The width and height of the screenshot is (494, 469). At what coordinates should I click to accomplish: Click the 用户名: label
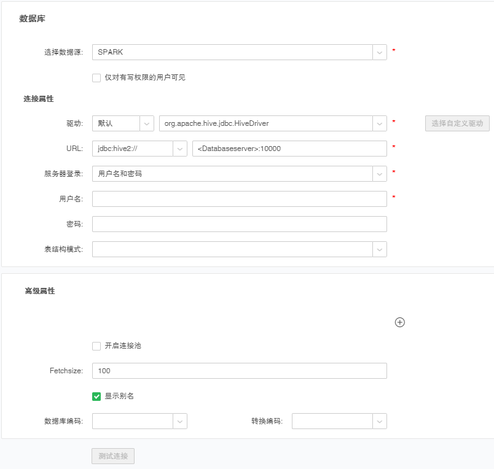[71, 199]
